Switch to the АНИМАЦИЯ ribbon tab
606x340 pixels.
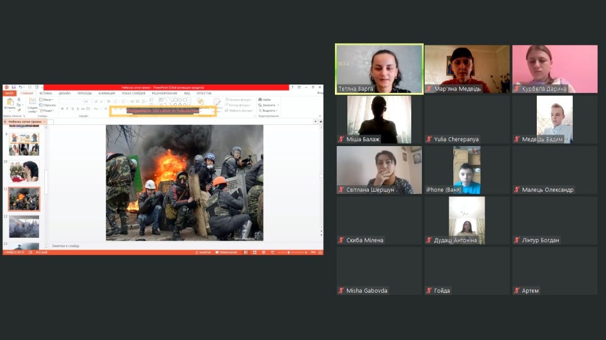coord(107,93)
